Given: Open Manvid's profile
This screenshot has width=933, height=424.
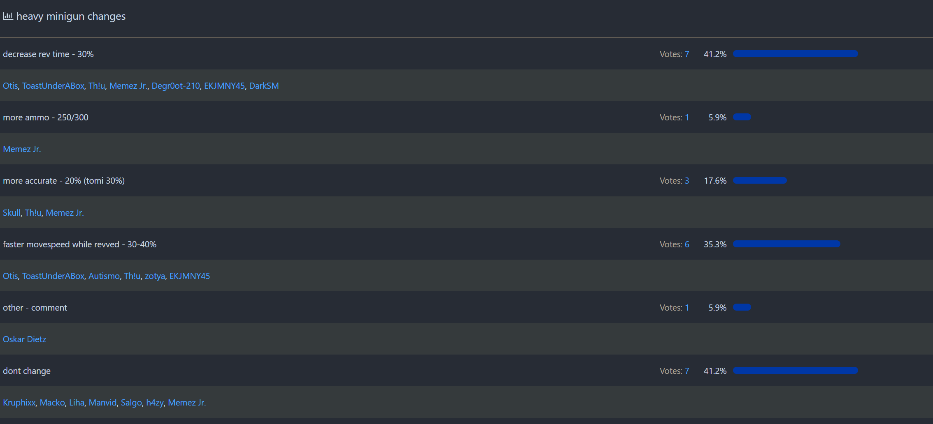Looking at the screenshot, I should coord(102,403).
